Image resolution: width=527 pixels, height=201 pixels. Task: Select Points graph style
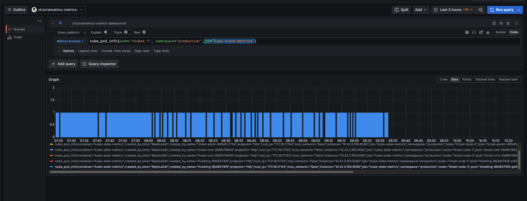466,80
